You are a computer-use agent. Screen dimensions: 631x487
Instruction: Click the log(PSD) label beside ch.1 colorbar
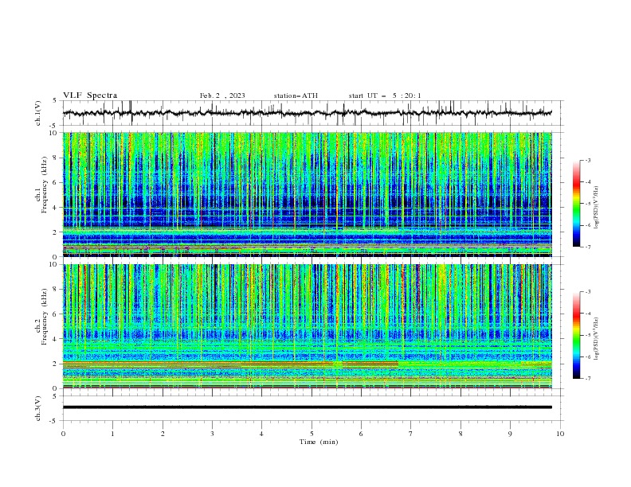[x=596, y=208]
